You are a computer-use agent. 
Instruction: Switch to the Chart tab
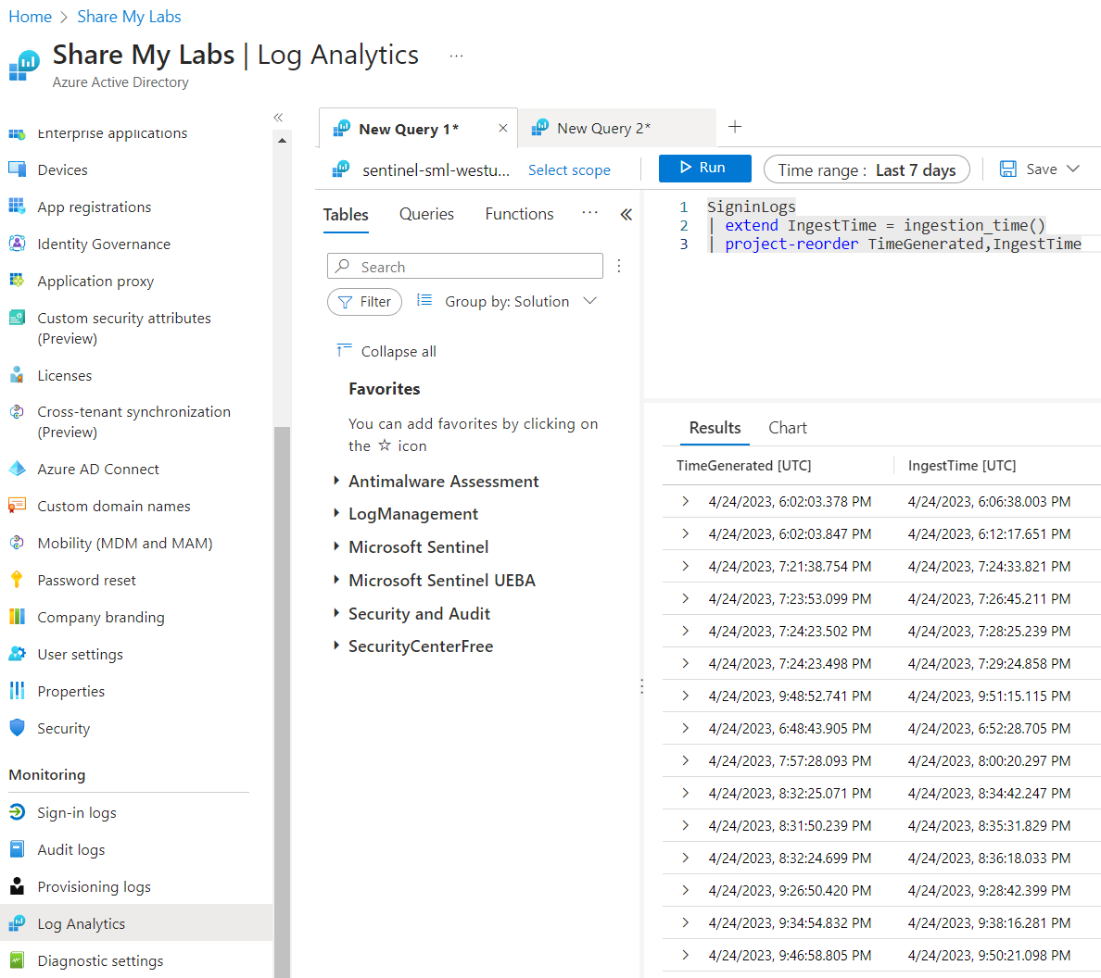(787, 428)
